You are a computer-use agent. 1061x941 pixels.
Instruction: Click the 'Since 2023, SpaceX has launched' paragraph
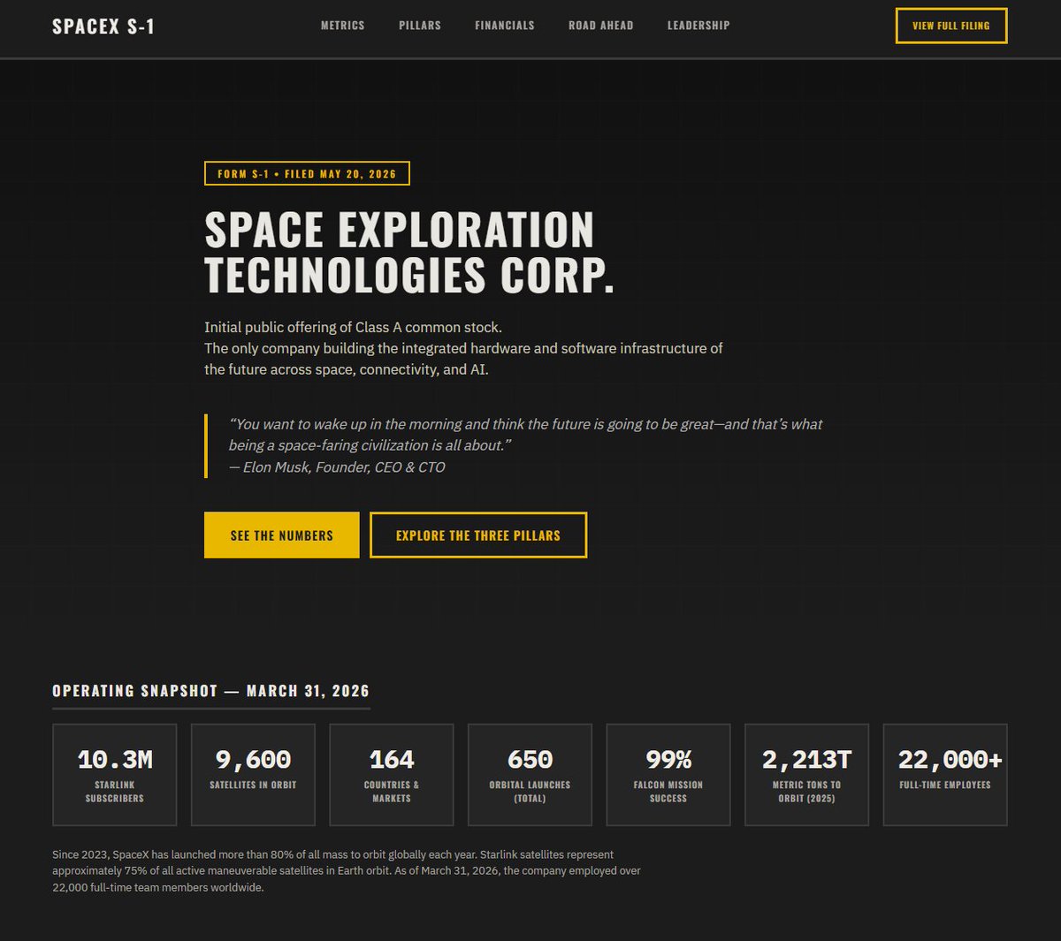347,870
